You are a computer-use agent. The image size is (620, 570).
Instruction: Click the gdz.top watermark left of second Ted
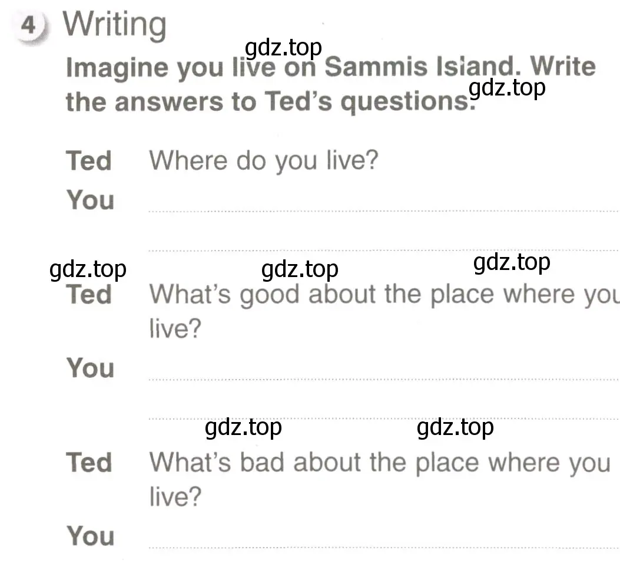point(88,270)
